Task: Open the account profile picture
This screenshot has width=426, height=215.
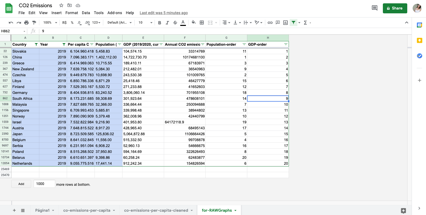Action: tap(417, 8)
